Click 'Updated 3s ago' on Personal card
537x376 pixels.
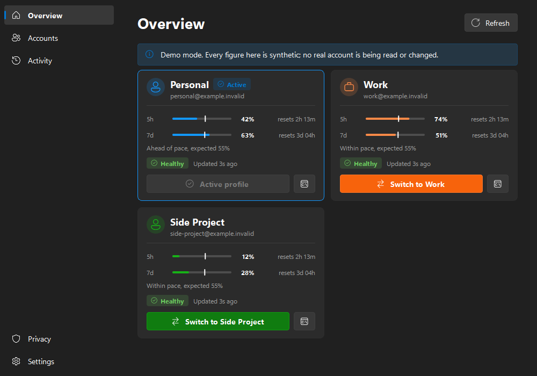click(215, 164)
